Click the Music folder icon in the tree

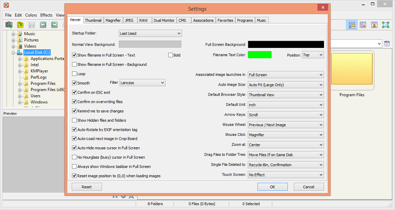tap(20, 34)
